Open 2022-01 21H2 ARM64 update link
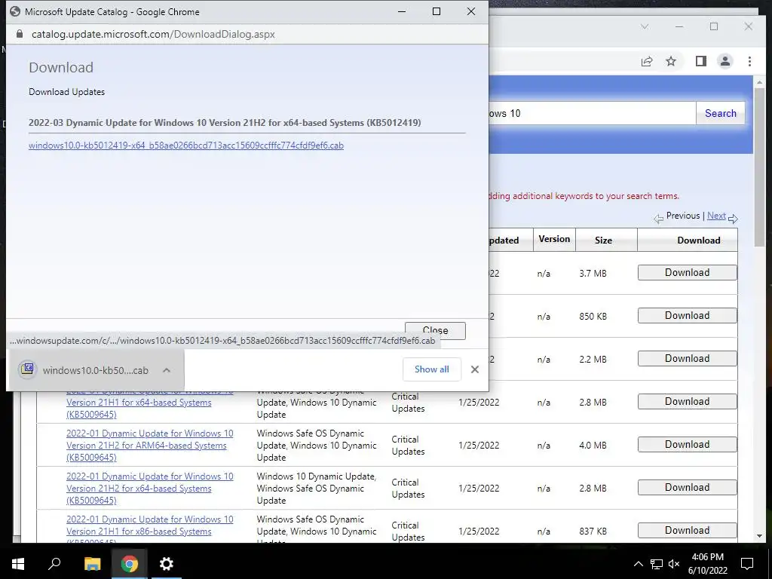 click(150, 445)
